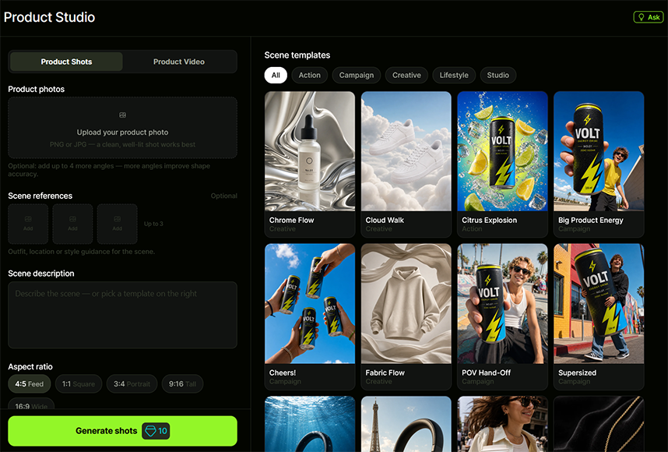This screenshot has height=452, width=668.
Task: Select the Chrome Flow template
Action: (310, 164)
